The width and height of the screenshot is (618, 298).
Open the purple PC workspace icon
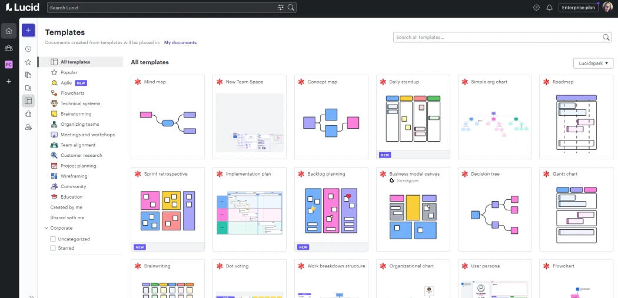pyautogui.click(x=9, y=65)
